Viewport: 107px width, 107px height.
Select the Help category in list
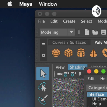pos(97,104)
